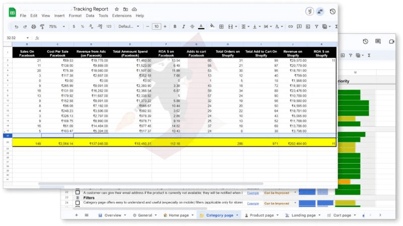The image size is (403, 226).
Task: Open the Default font dropdown
Action: click(129, 27)
